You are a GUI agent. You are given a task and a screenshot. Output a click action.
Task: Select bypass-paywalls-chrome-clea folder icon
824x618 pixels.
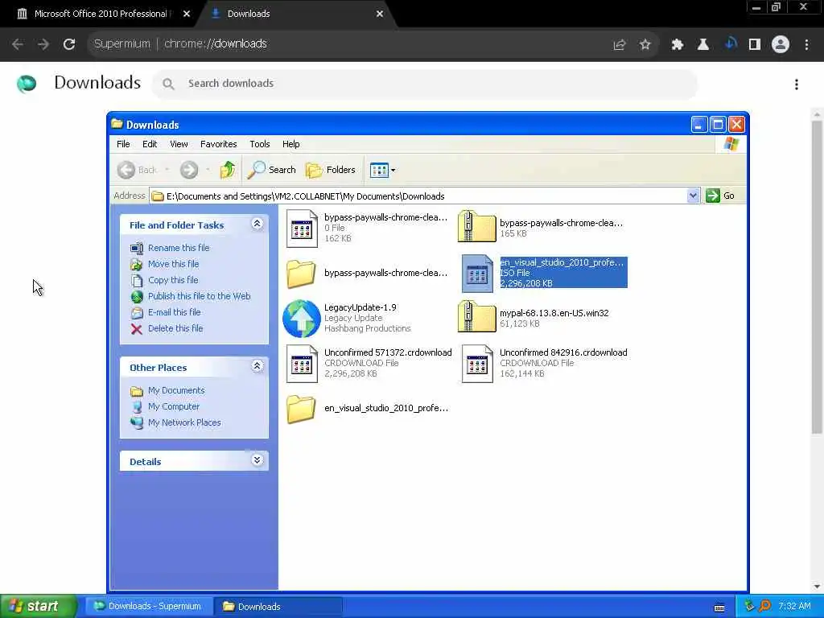pos(301,274)
